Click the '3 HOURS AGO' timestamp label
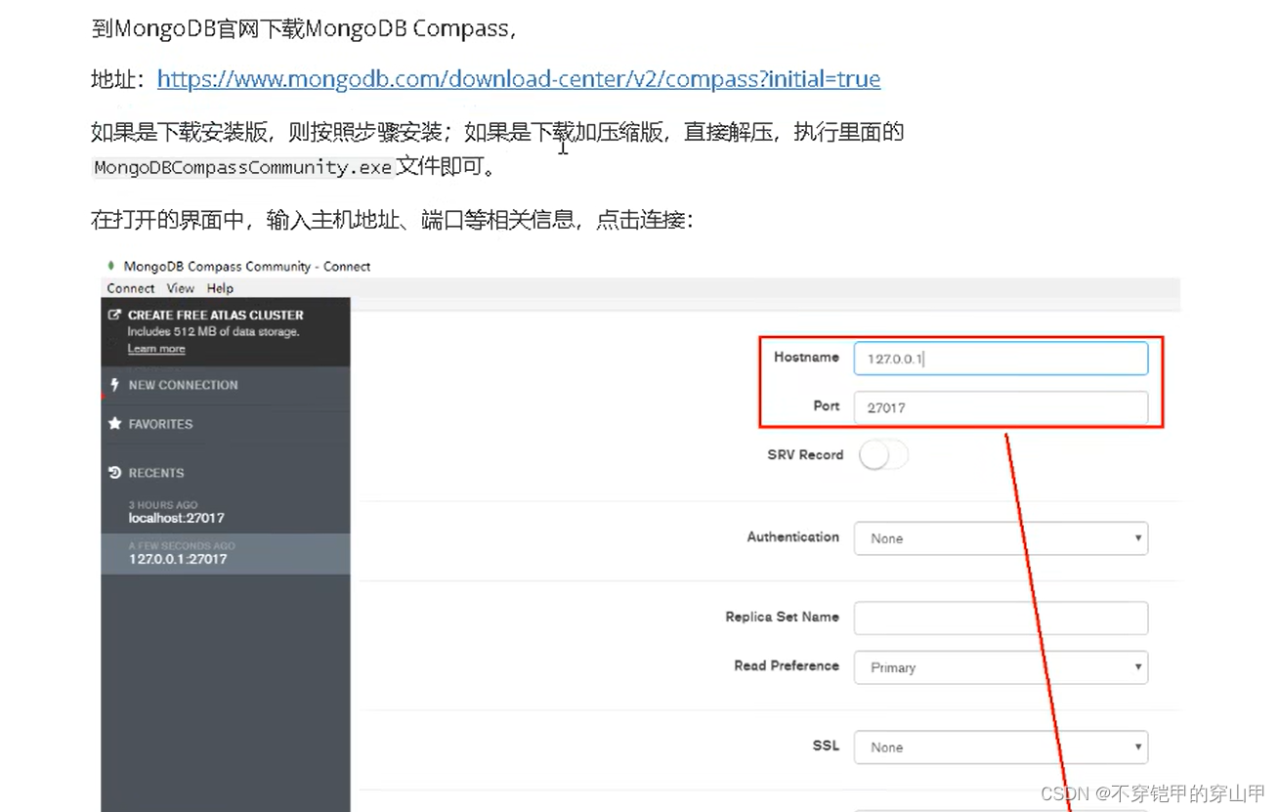This screenshot has width=1279, height=812. (x=162, y=505)
